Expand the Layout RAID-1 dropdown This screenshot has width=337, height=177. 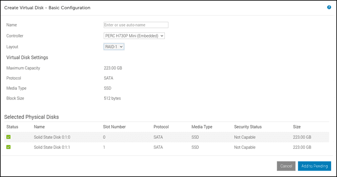tap(114, 47)
